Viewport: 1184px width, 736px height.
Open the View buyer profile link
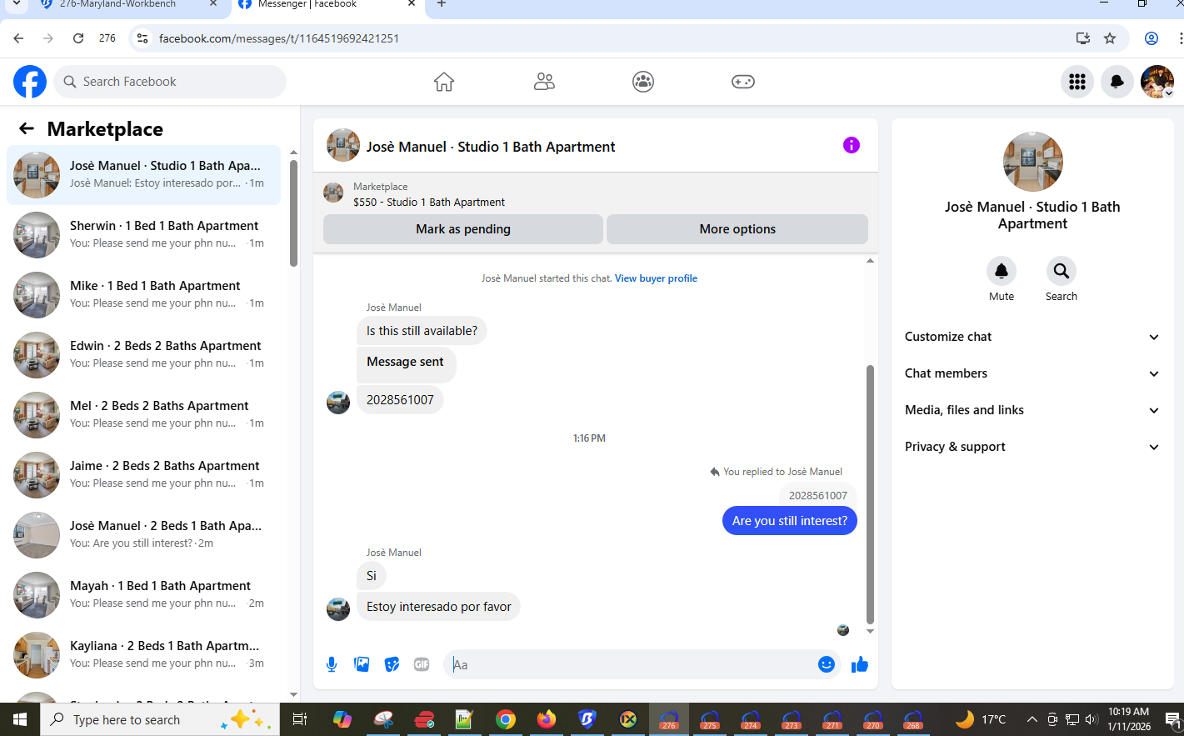656,278
